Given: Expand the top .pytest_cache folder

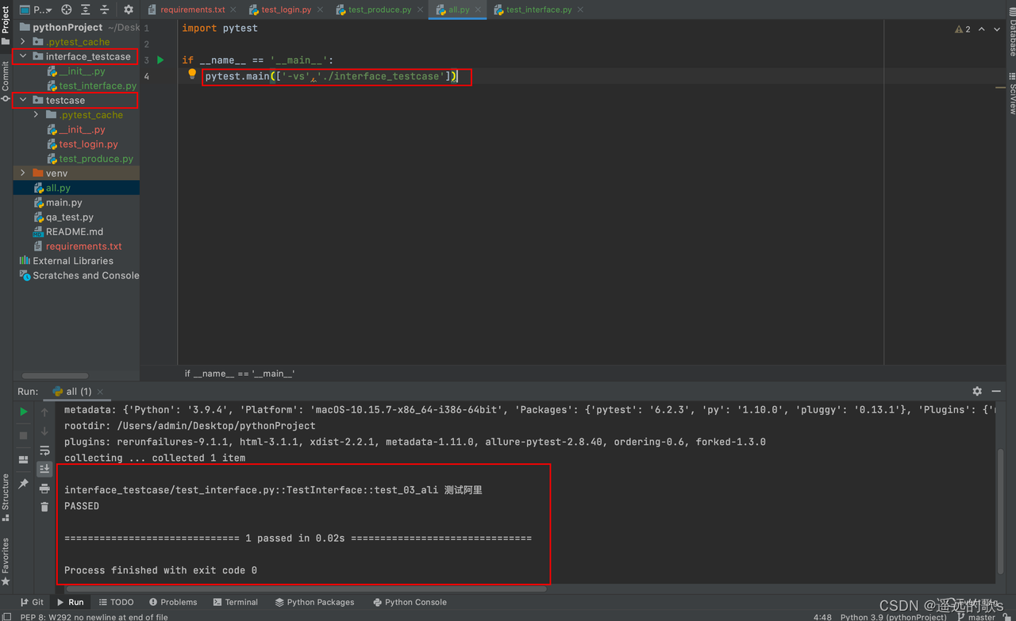Looking at the screenshot, I should coord(23,41).
